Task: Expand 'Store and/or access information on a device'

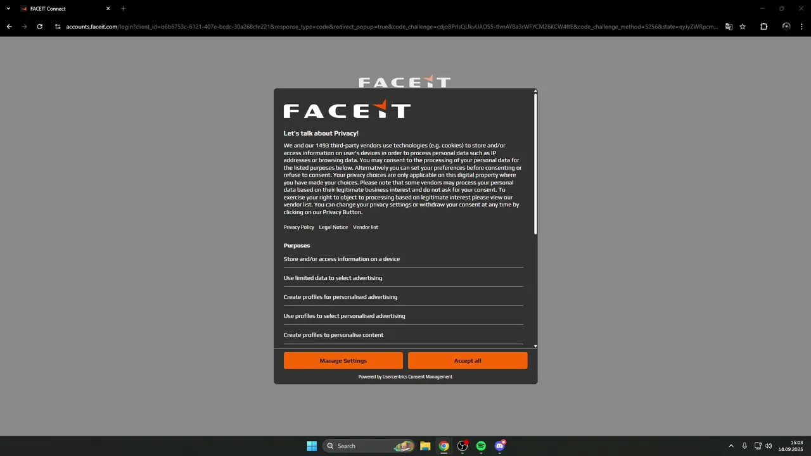Action: (404, 259)
